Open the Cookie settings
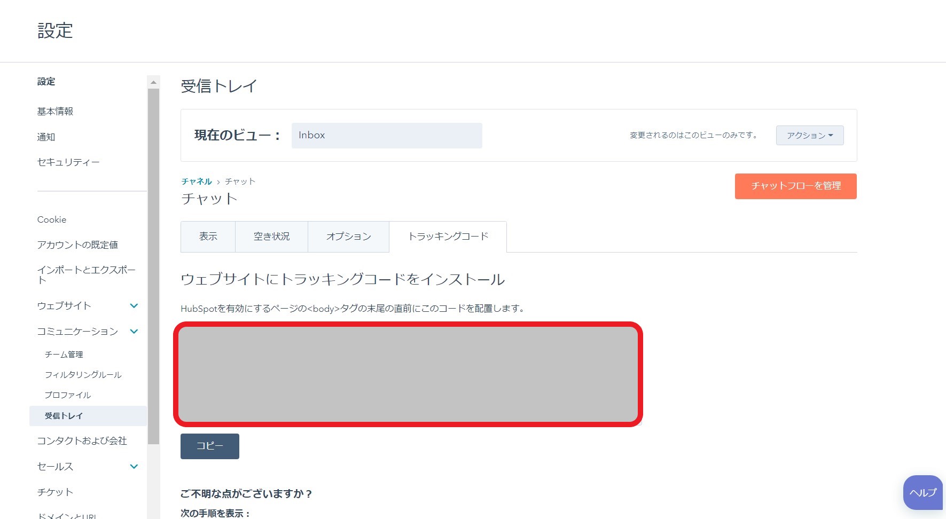Viewport: 946px width, 519px height. pyautogui.click(x=52, y=219)
